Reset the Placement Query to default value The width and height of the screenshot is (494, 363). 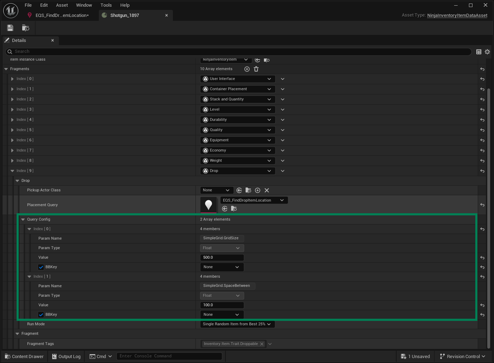[482, 205]
